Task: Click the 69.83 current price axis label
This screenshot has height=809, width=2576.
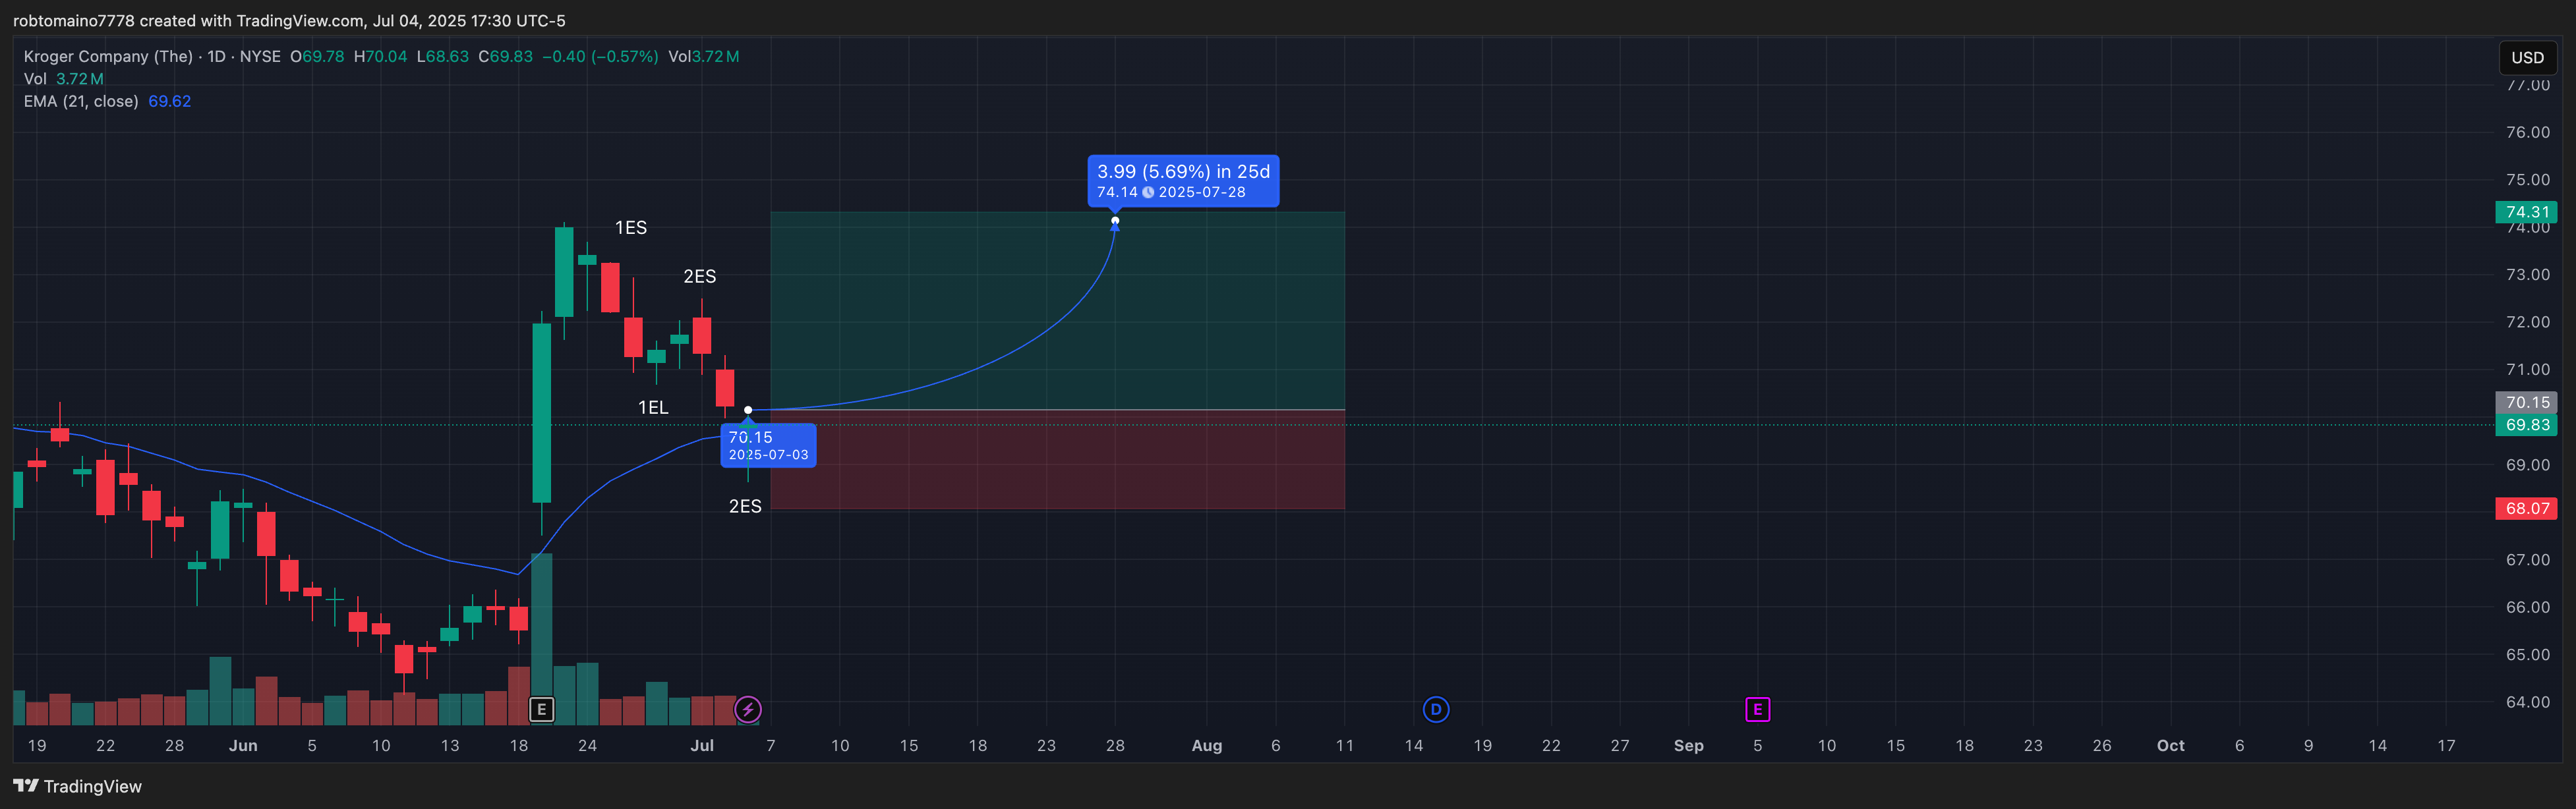Action: click(2527, 425)
